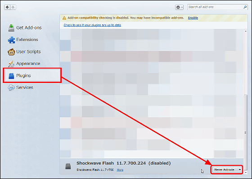This screenshot has height=179, width=252.
Task: Click the Services speech bubble icon
Action: (x=11, y=87)
